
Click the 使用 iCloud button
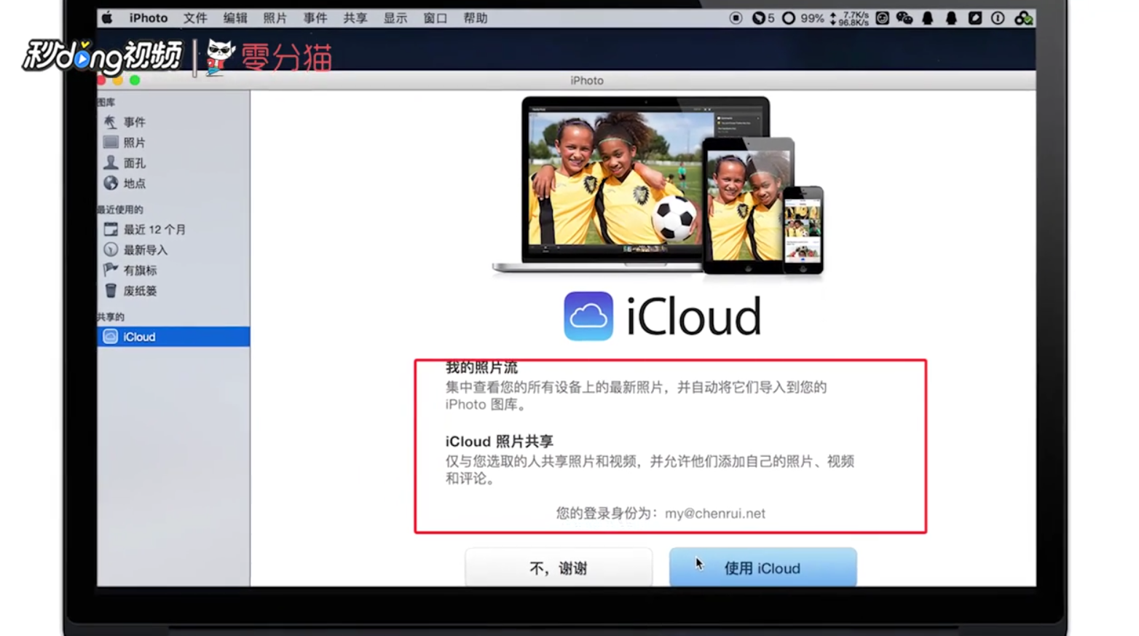pyautogui.click(x=762, y=568)
